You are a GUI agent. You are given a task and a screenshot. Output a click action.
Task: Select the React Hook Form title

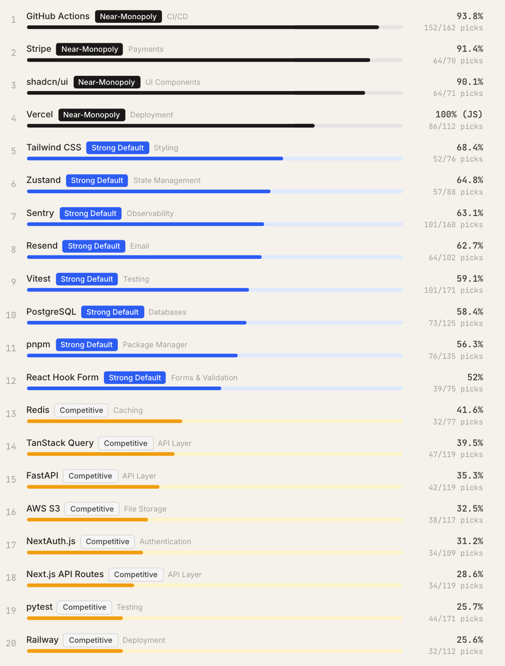62,378
